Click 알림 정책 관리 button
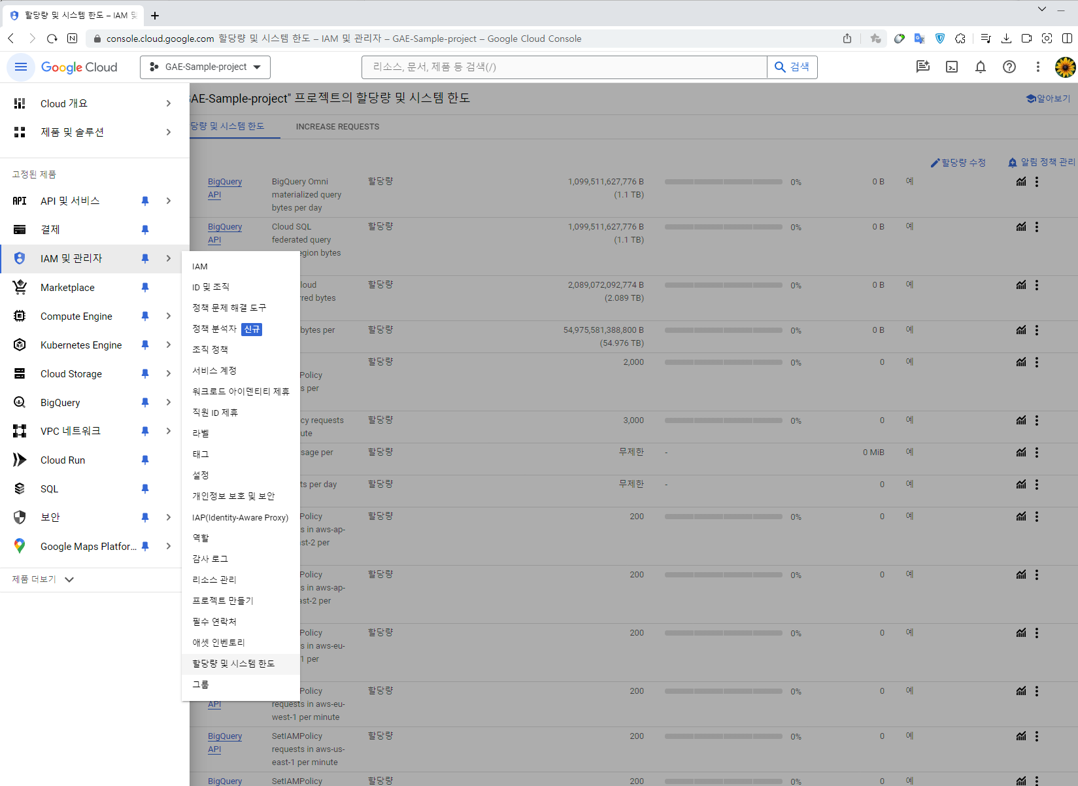 [x=1041, y=162]
